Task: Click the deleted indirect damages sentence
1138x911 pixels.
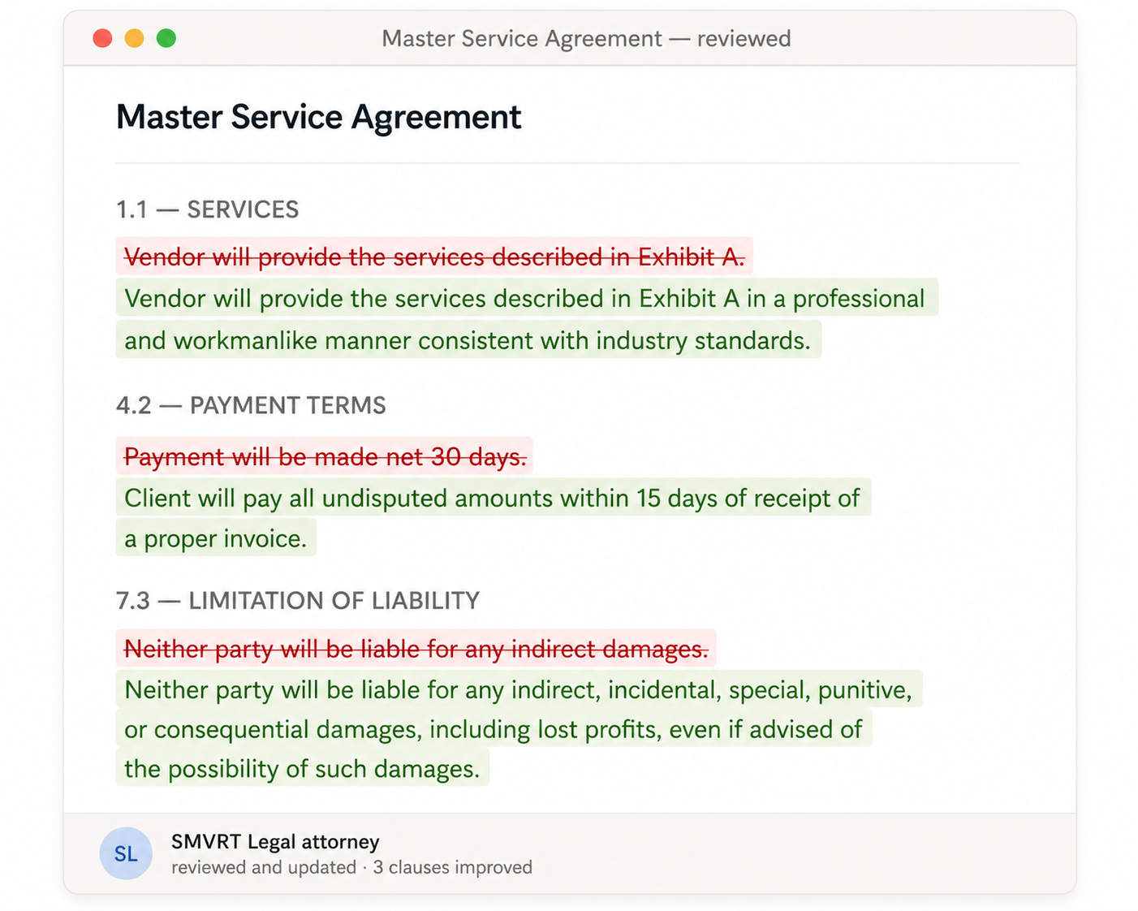Action: (x=416, y=650)
